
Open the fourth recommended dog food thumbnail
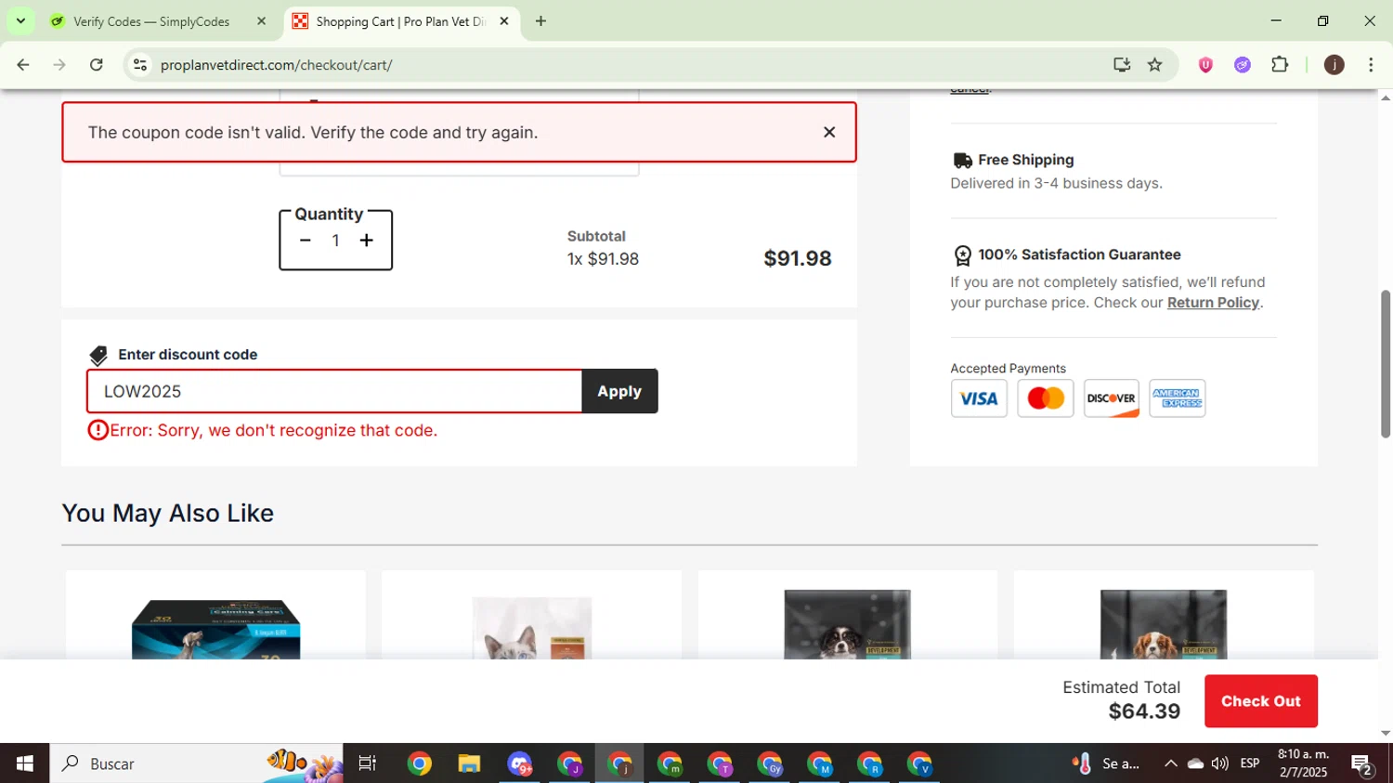point(1164,624)
